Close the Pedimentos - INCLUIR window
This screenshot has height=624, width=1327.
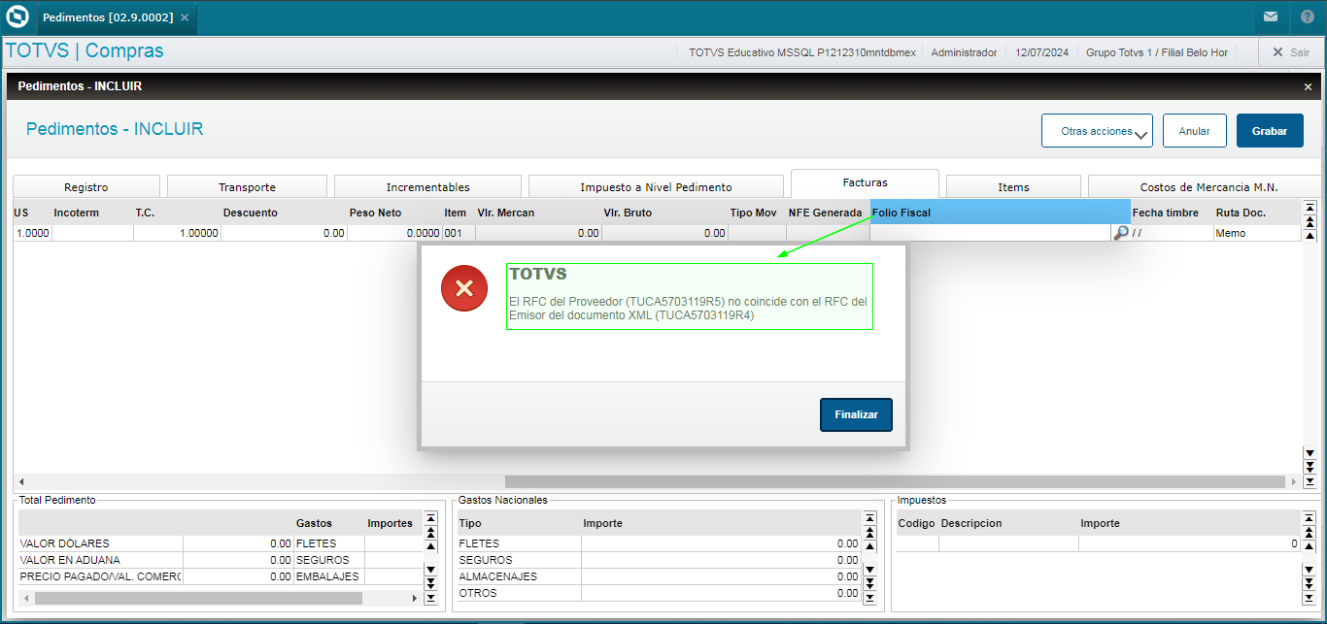tap(1308, 86)
